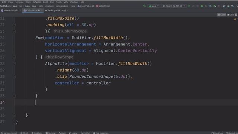
Task: Click the green hammer Make Project icon
Action: click(x=144, y=6)
